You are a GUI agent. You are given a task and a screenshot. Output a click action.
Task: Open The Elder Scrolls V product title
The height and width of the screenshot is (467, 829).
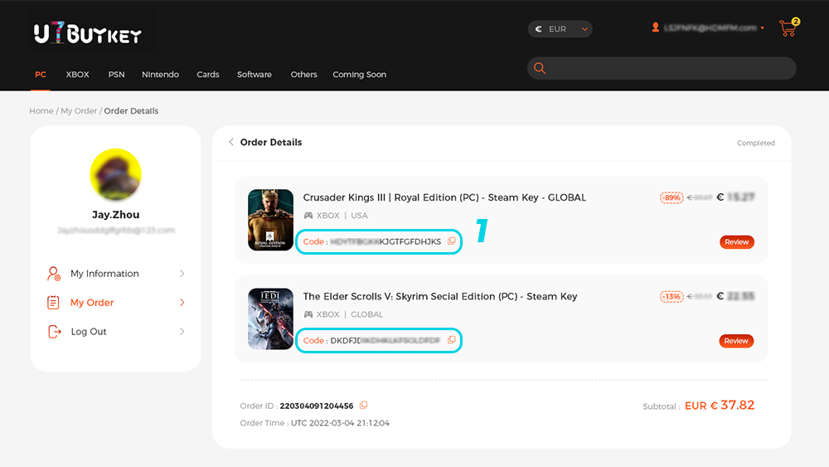pyautogui.click(x=440, y=296)
